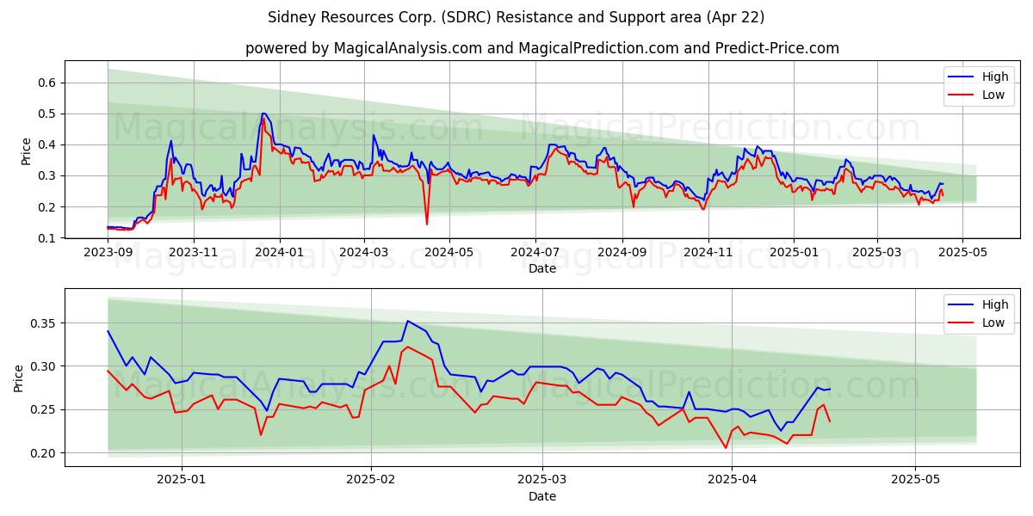Click the '0.35' y-axis tick in bottom chart

(x=43, y=323)
